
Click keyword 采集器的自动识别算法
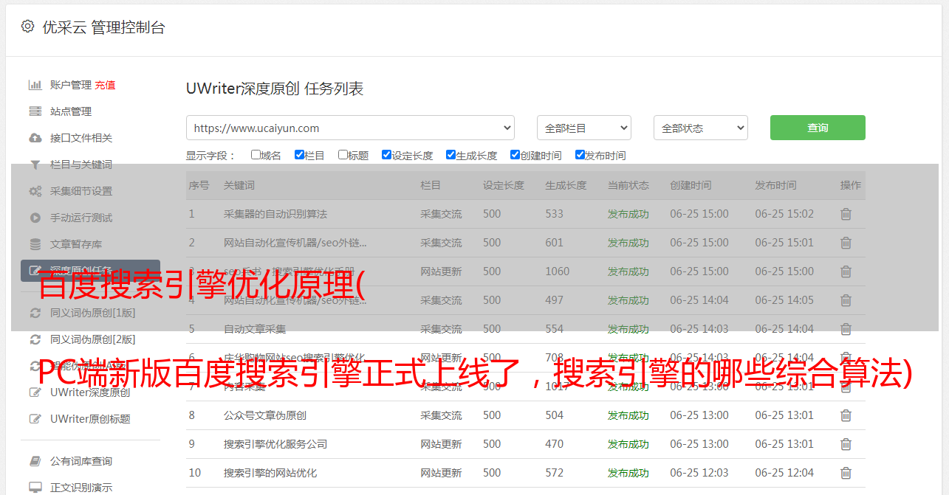(x=275, y=214)
